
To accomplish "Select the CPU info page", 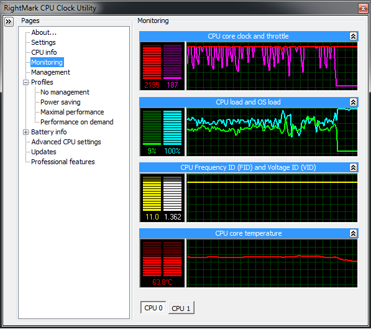I will pos(44,52).
